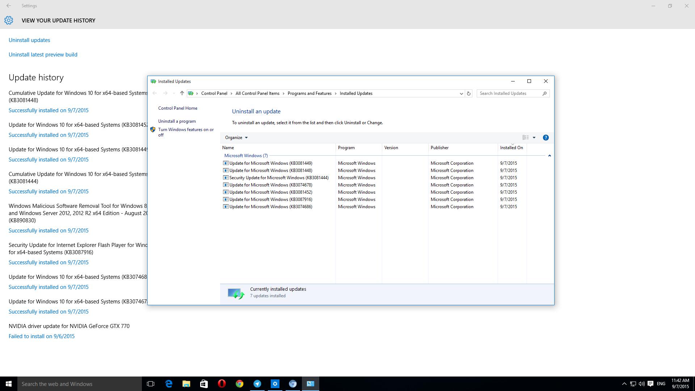Sort by Program column header
The image size is (695, 391).
[x=359, y=148]
